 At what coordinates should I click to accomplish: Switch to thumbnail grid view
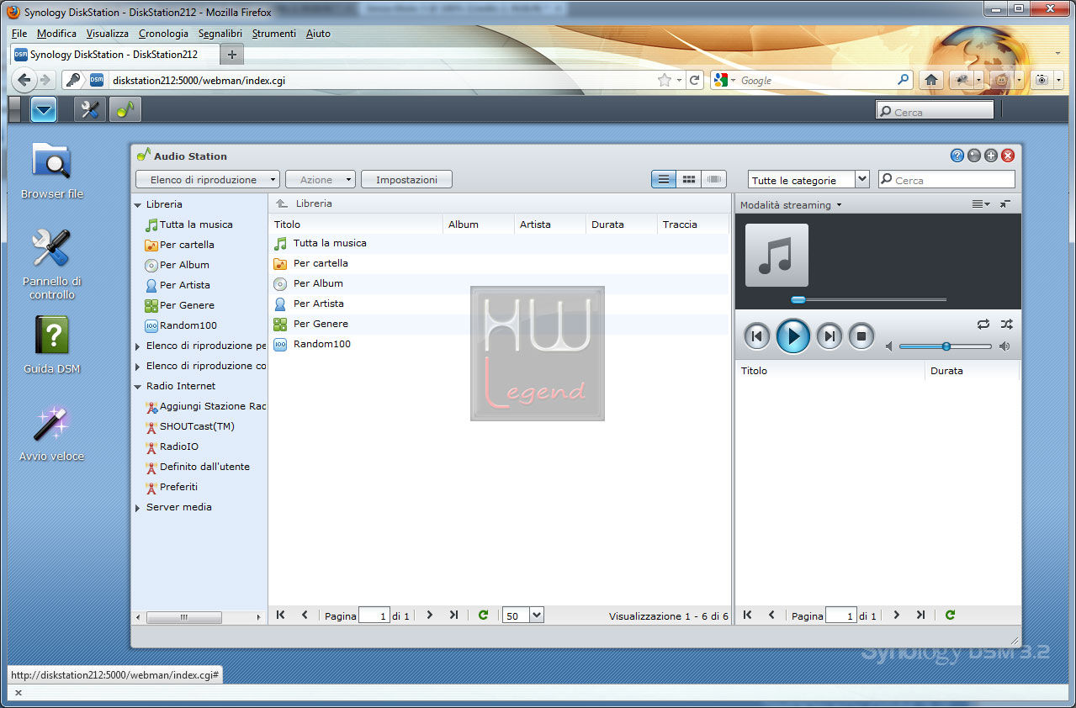(689, 179)
